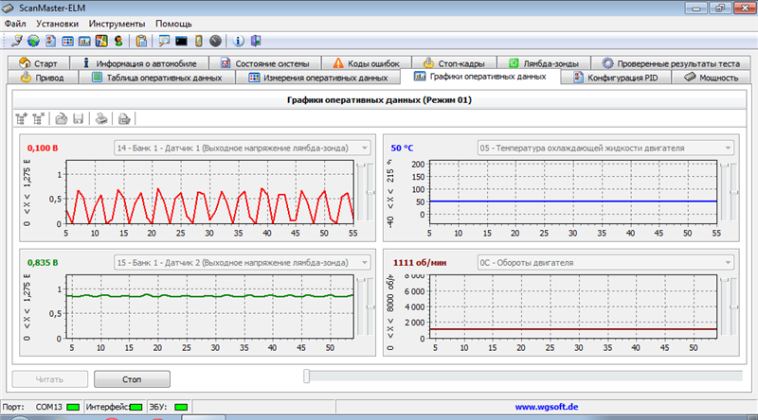Click the blue info toolbar icon
The image size is (758, 420).
(238, 41)
